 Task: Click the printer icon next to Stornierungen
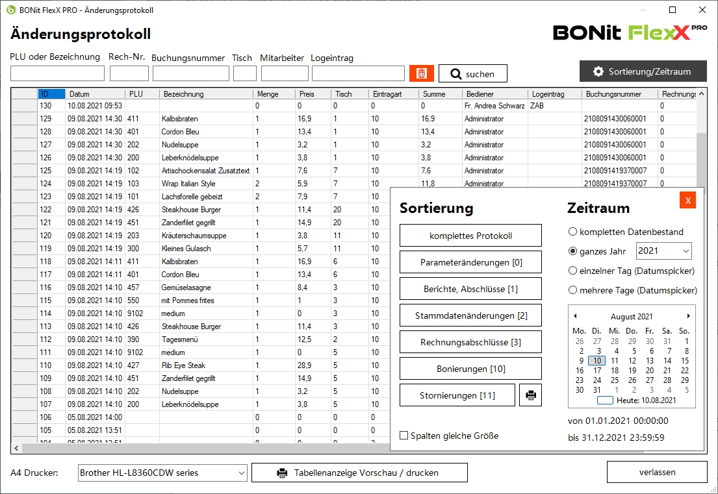point(531,395)
